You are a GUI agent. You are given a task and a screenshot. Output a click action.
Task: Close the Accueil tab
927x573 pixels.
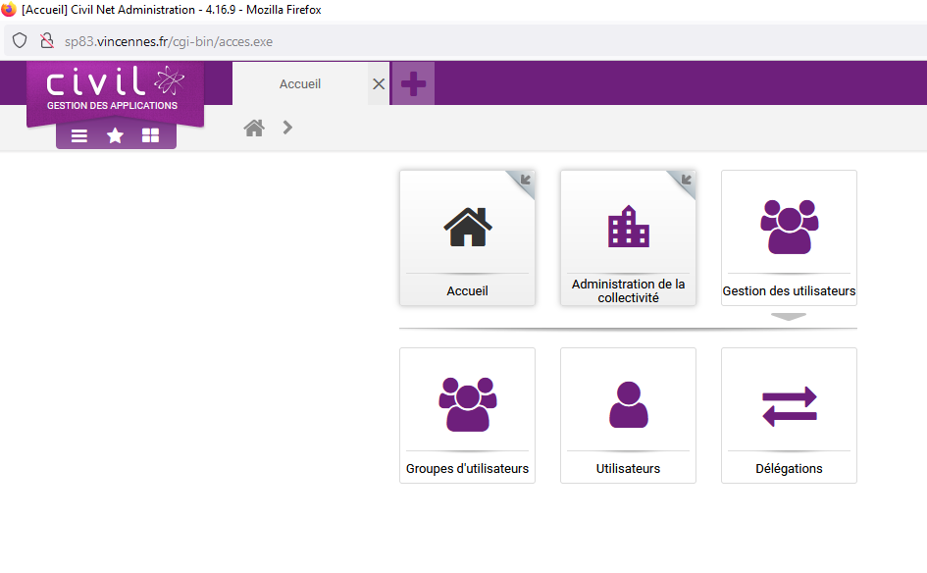pyautogui.click(x=379, y=84)
